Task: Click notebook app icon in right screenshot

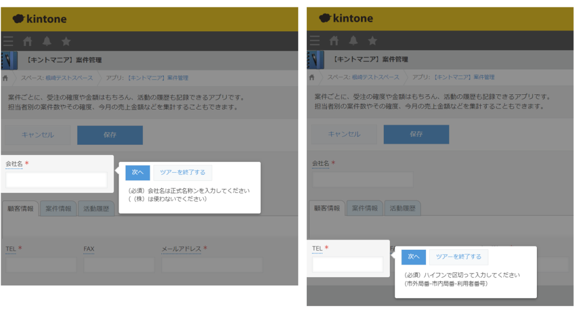Action: [315, 60]
